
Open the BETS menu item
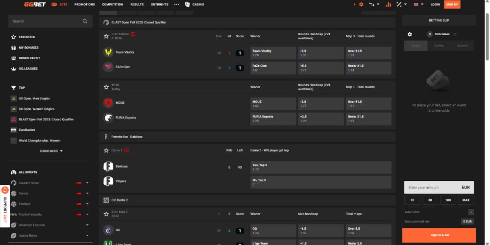coord(59,4)
